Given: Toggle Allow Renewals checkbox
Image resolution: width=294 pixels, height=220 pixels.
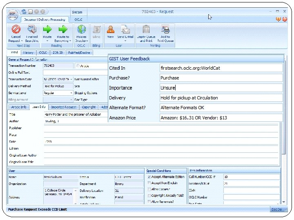Looking at the screenshot, I should (149, 202).
